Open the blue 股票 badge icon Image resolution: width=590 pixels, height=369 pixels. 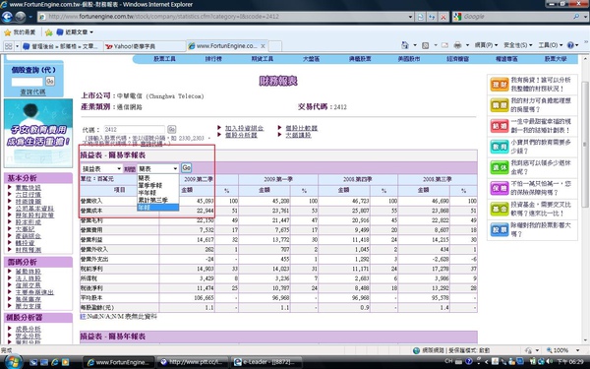tap(500, 229)
